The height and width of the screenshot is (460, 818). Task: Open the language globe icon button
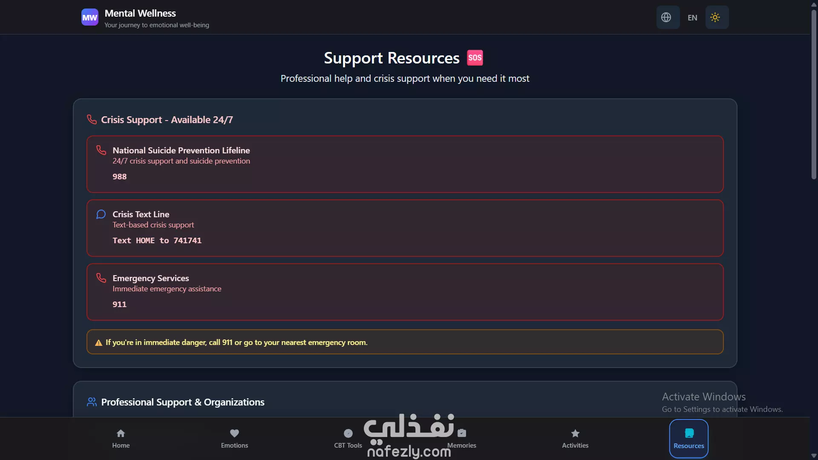667,17
